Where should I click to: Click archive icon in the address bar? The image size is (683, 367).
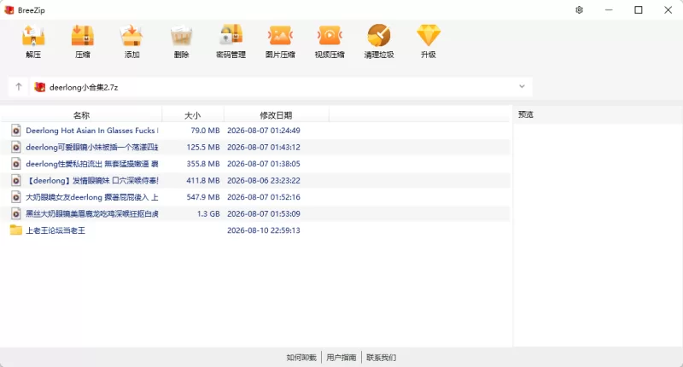coord(39,87)
